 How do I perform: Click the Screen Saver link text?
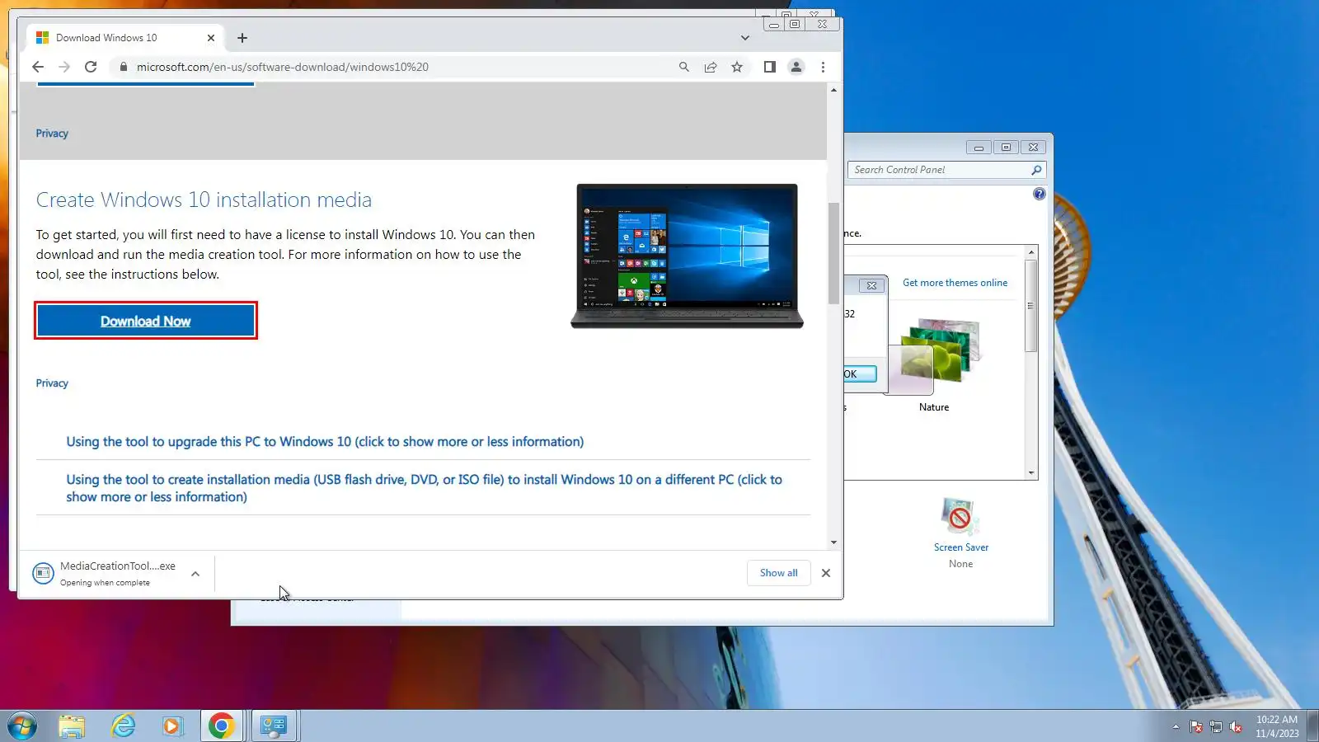[961, 547]
